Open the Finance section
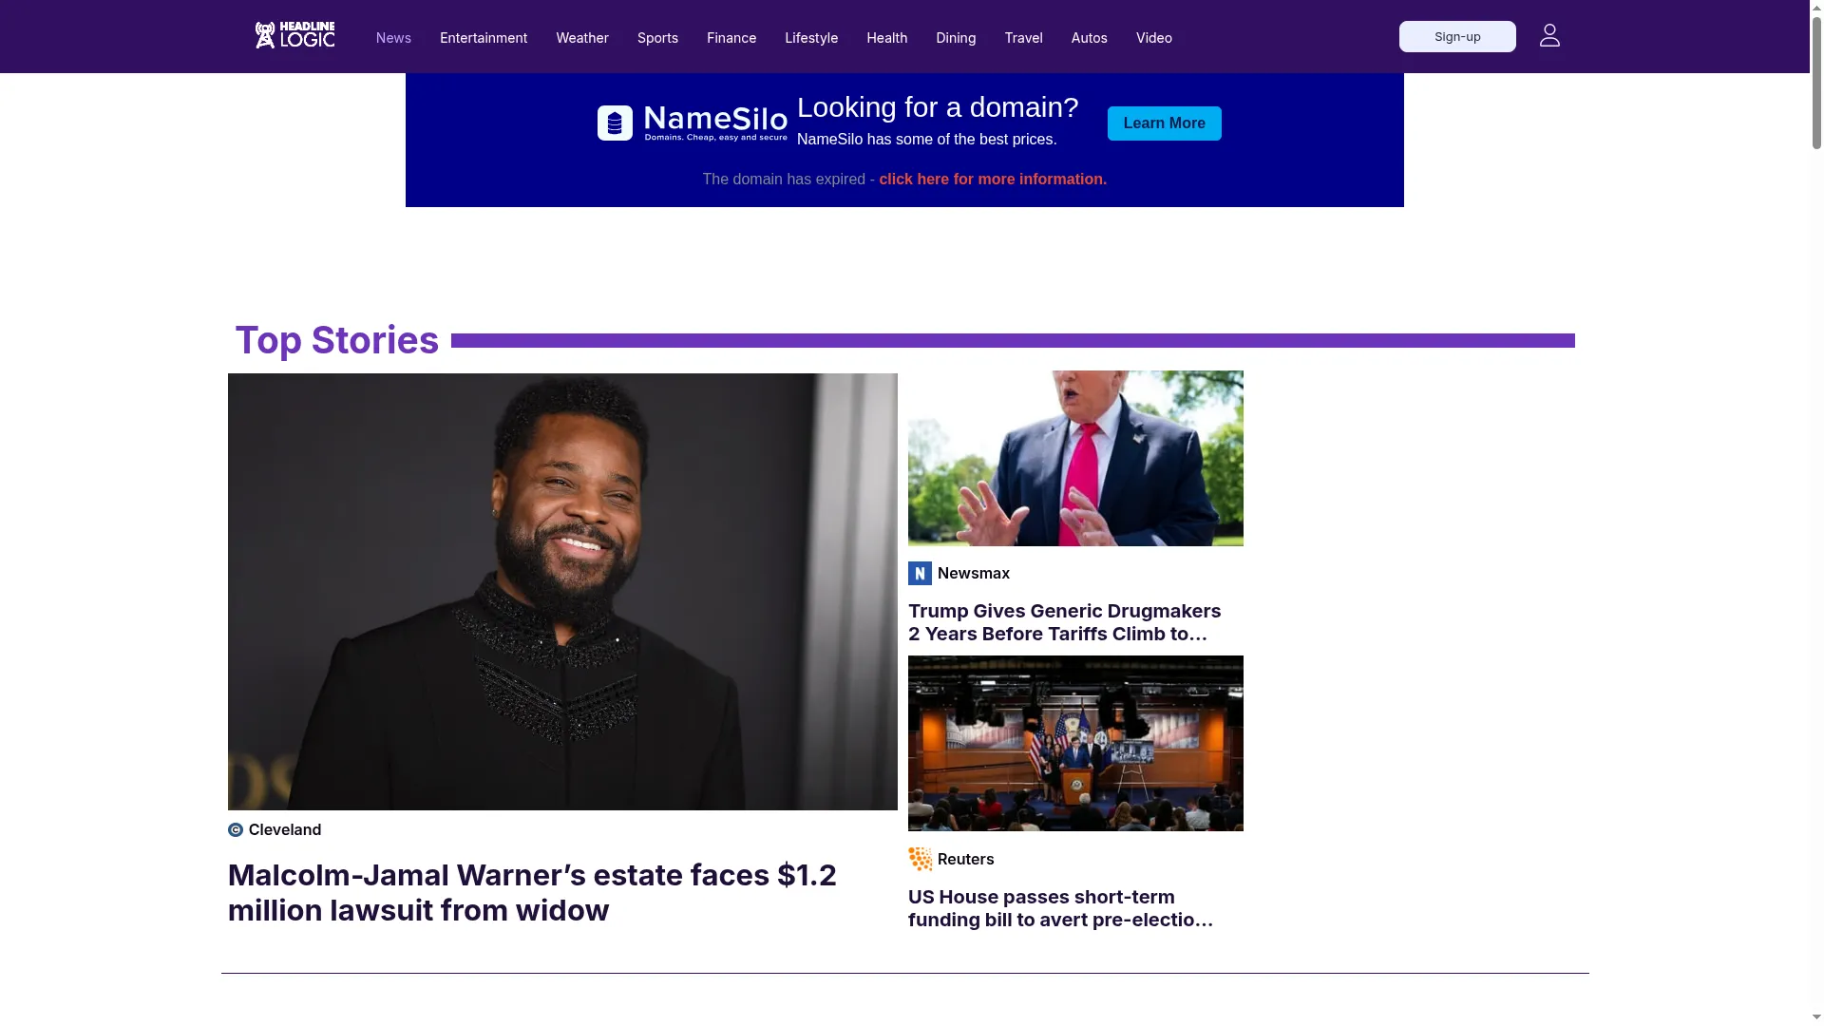Viewport: 1824px width, 1026px height. click(731, 38)
